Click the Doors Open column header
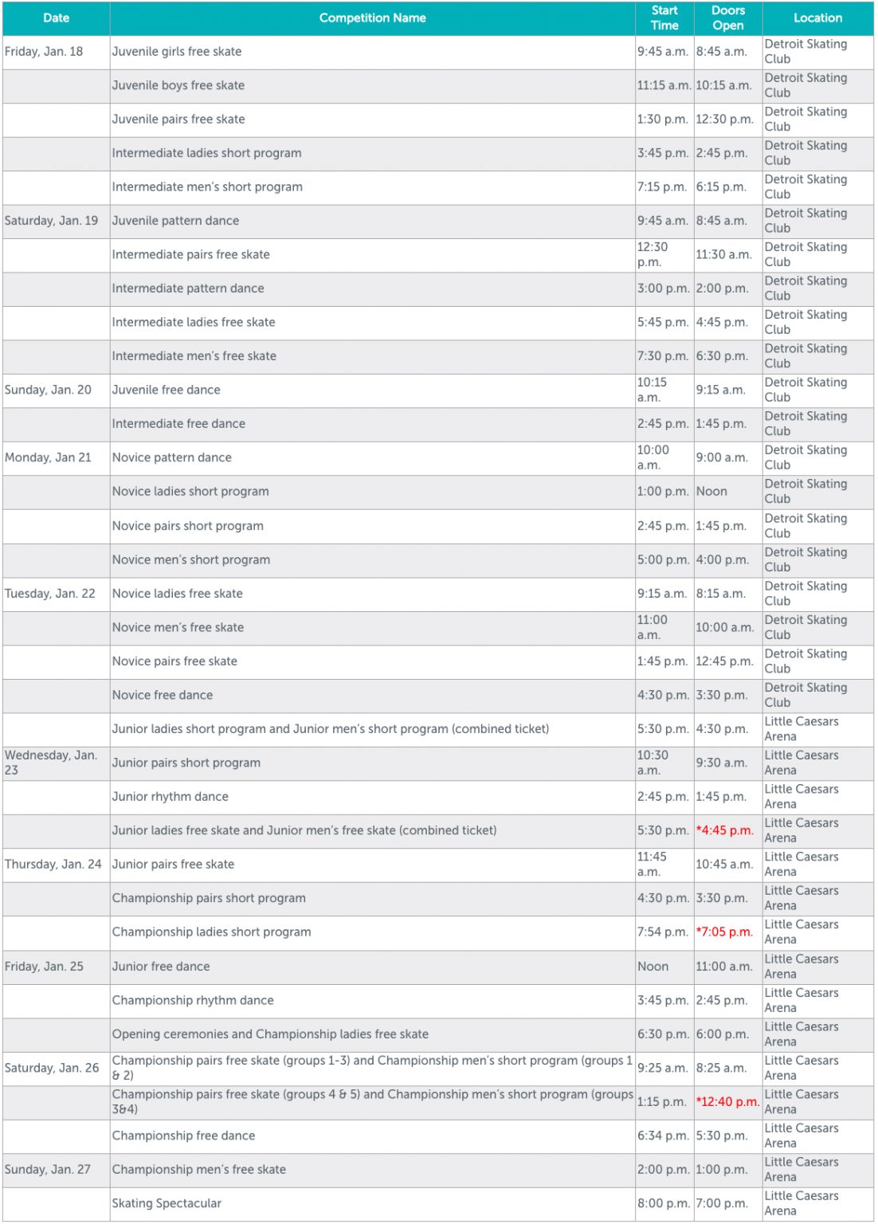This screenshot has width=878, height=1224. (727, 18)
